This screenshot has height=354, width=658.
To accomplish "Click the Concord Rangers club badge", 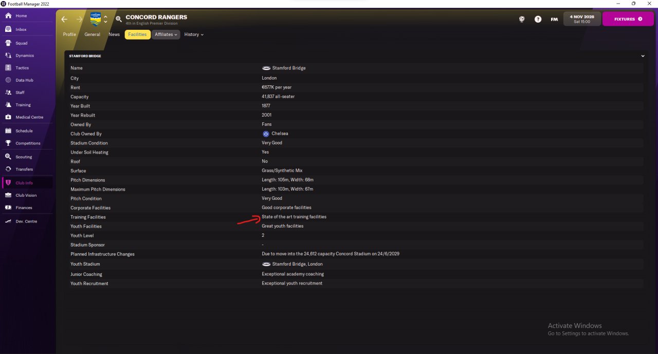I will pyautogui.click(x=96, y=19).
